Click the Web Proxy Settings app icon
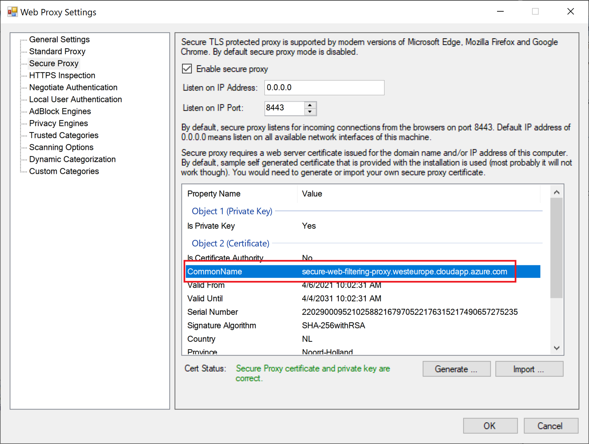Viewport: 589px width, 444px height. coord(12,12)
